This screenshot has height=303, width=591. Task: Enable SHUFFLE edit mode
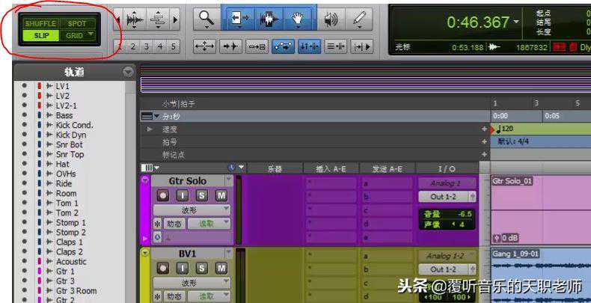pos(40,24)
